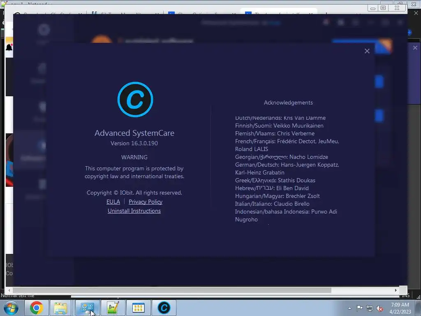Select the Hungarian/Magyar: Brechler Zsolt line
421x316 pixels.
(x=278, y=196)
